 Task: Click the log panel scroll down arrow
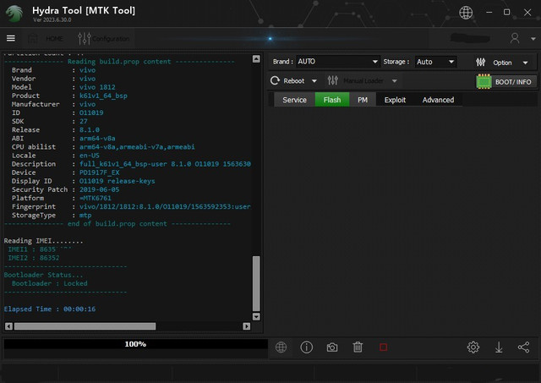click(x=256, y=316)
